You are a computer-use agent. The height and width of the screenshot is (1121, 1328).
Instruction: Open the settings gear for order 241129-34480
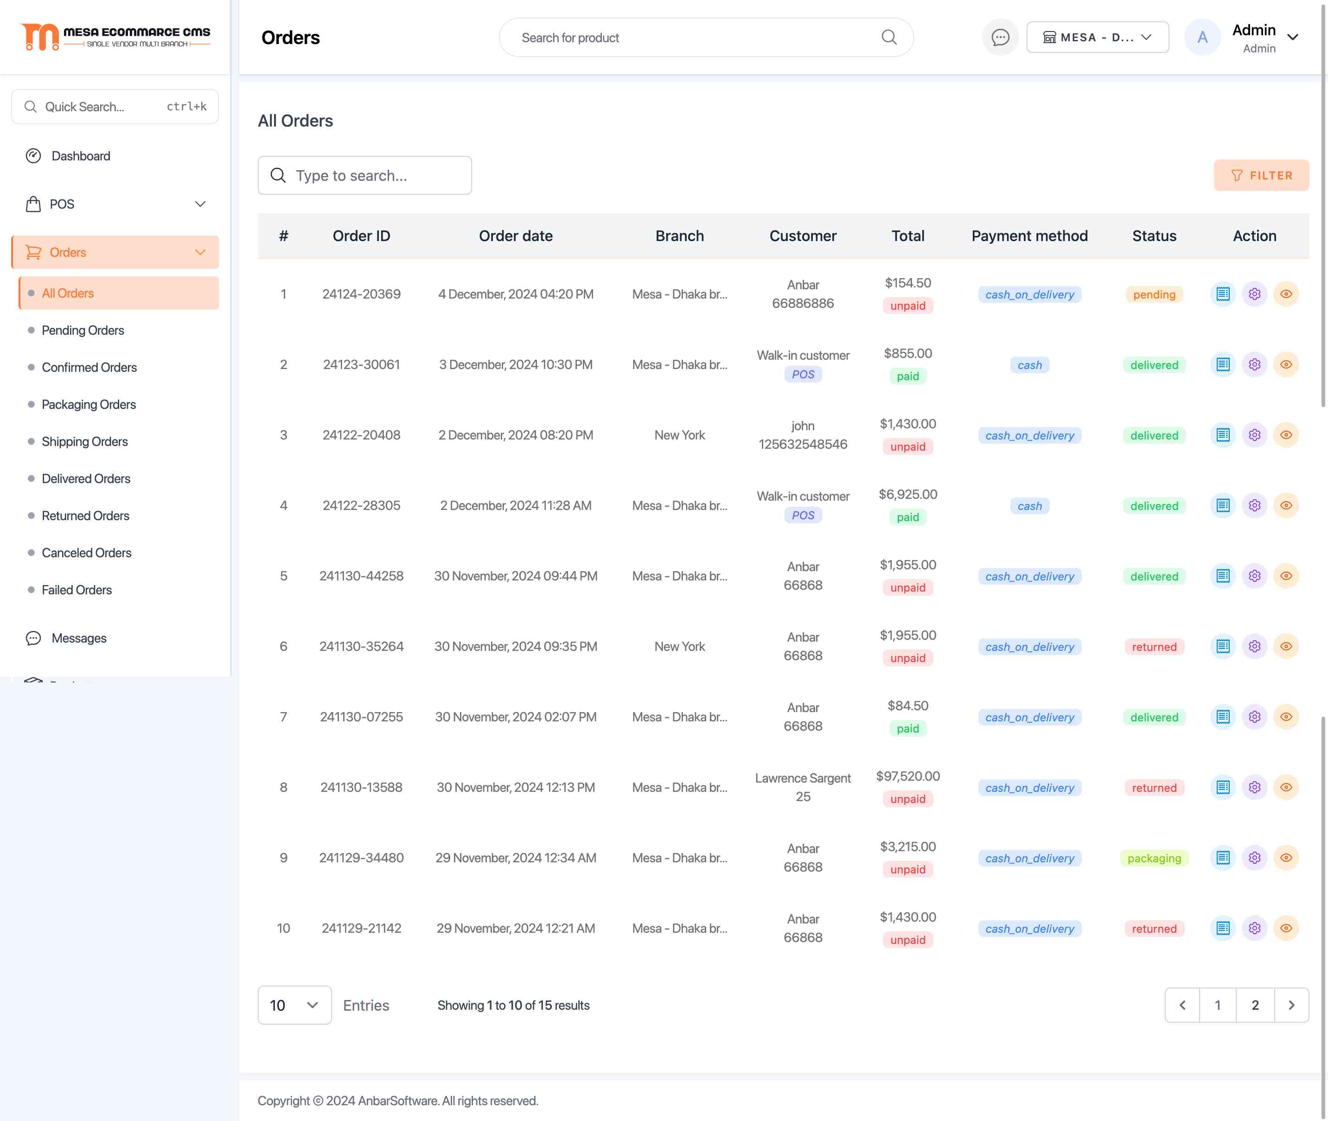coord(1254,859)
